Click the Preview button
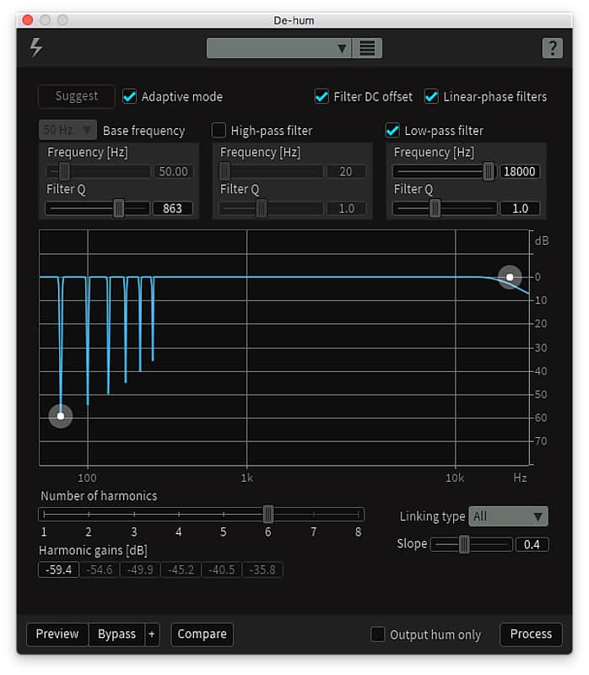Screen dimensions: 589x675 tap(57, 634)
